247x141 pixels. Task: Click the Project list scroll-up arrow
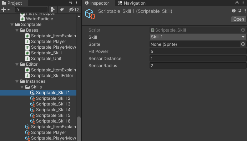coord(79,16)
